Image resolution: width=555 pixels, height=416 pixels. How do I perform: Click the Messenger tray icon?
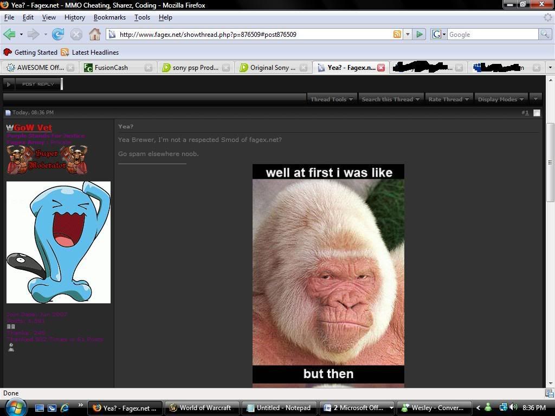(x=488, y=407)
